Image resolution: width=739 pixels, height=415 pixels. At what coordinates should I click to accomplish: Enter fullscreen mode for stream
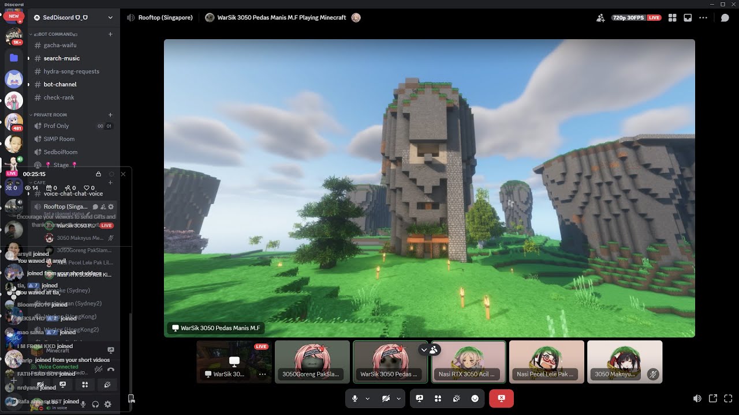pyautogui.click(x=728, y=398)
